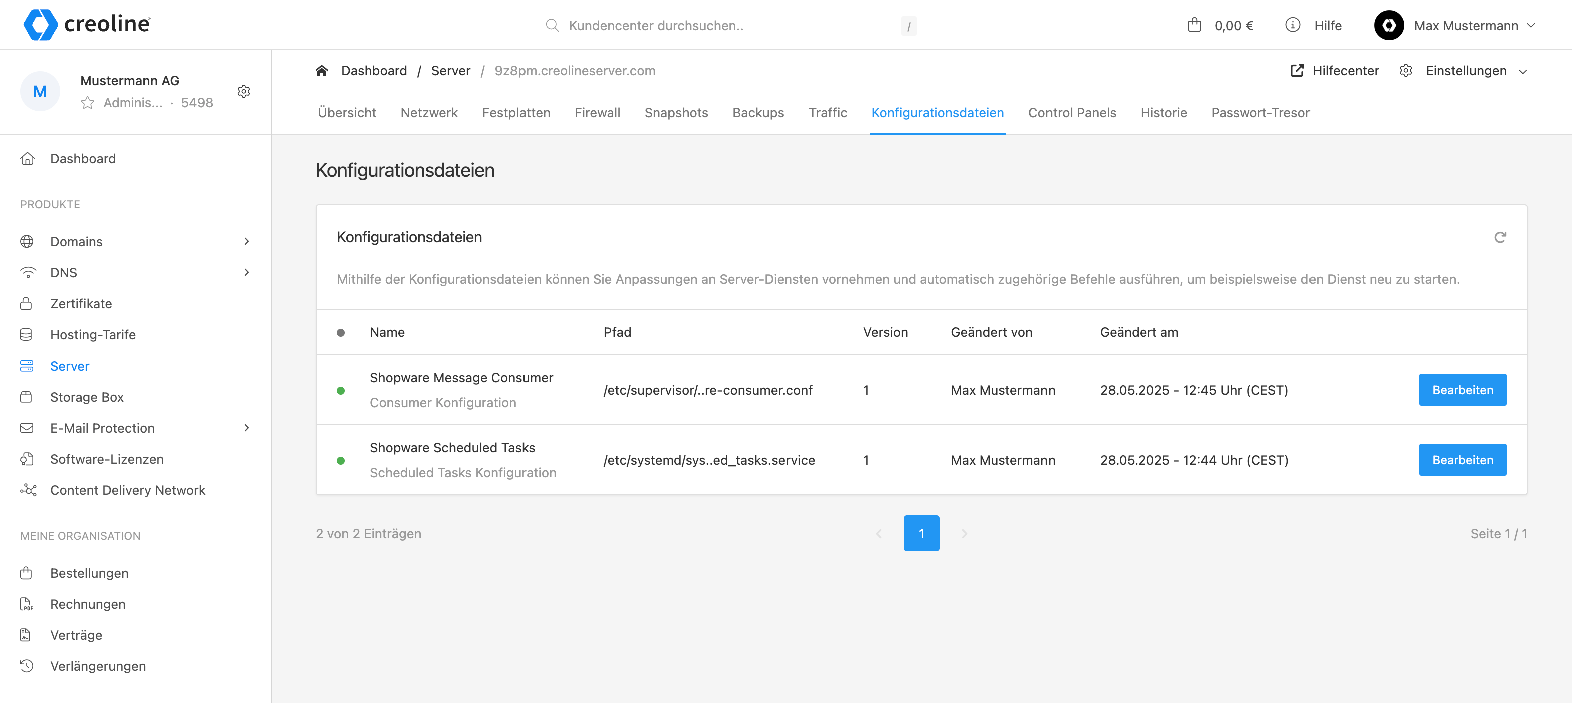Open the Traffic tab
The image size is (1572, 703).
[x=828, y=113]
